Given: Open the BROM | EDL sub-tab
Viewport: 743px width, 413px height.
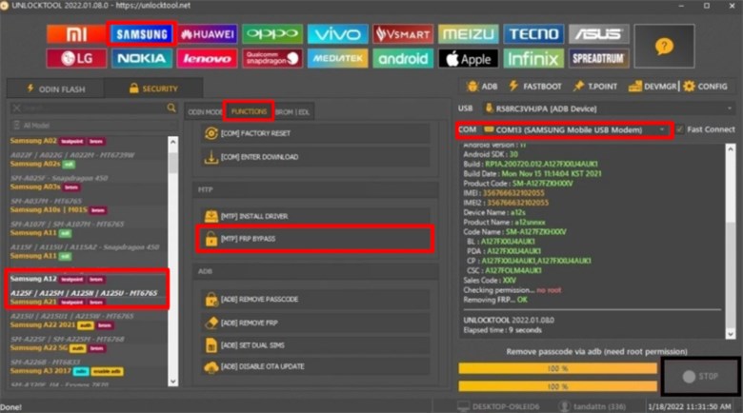Looking at the screenshot, I should [x=292, y=111].
